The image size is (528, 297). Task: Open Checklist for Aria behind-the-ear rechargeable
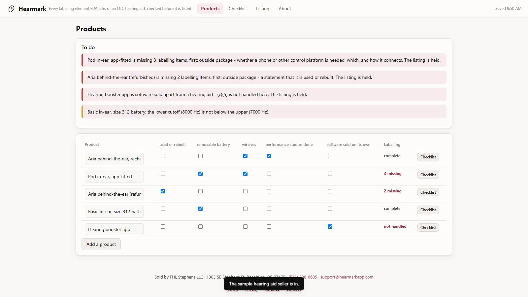click(x=428, y=157)
